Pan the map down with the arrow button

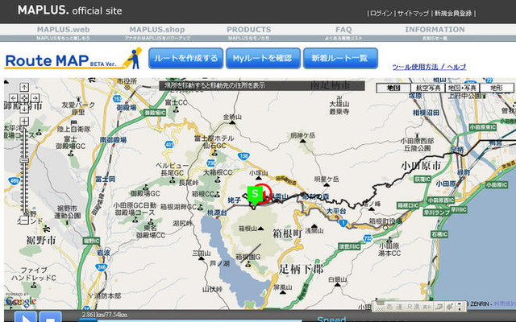tap(24, 109)
